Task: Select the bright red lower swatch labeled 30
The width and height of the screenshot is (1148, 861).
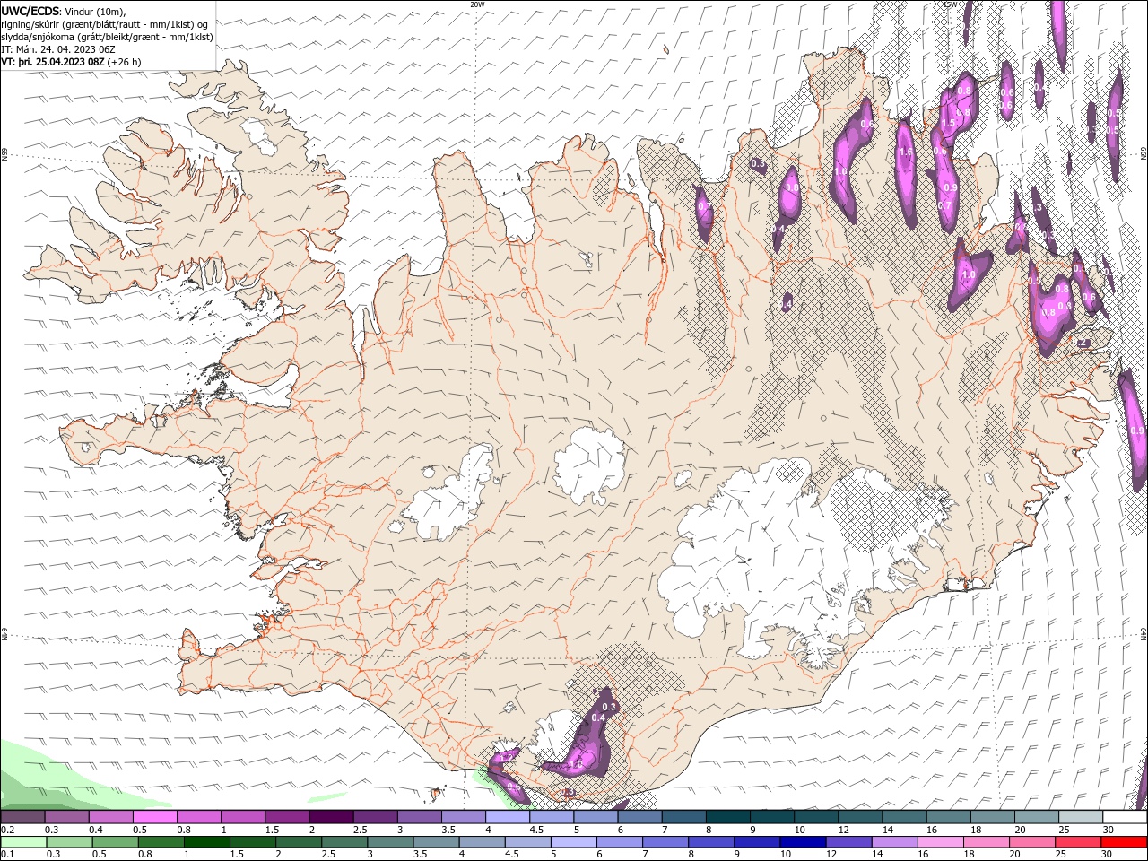Action: [1123, 842]
